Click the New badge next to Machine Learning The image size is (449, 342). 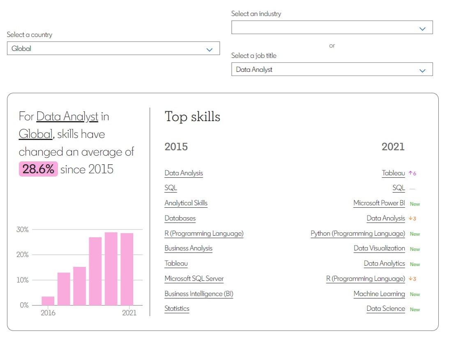pos(415,294)
